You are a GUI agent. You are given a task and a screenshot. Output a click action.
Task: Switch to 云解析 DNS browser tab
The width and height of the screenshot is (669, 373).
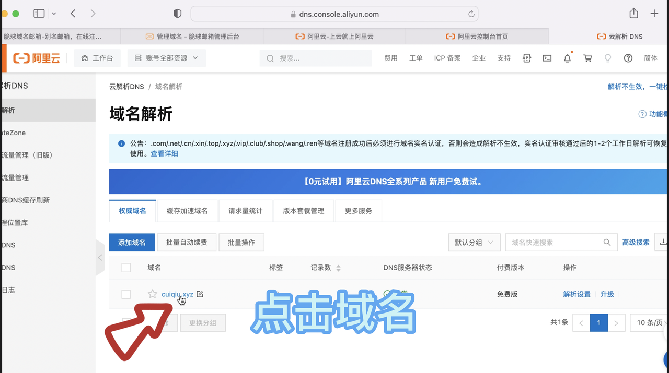[x=619, y=37]
